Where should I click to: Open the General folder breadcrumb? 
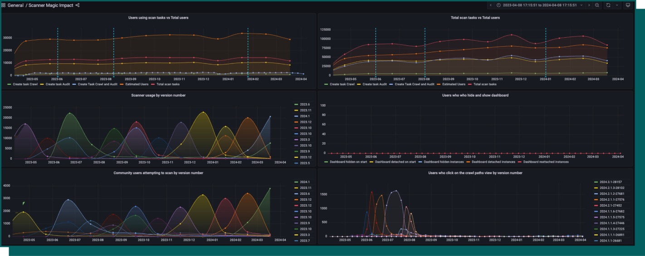(16, 5)
